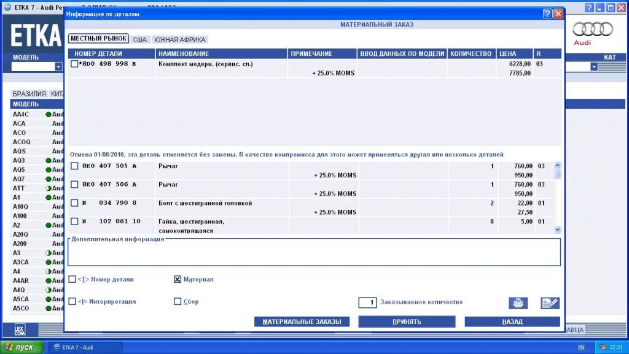Open the КАТ dropdown arrow in ETKA window
This screenshot has width=629, height=354.
pos(594,66)
